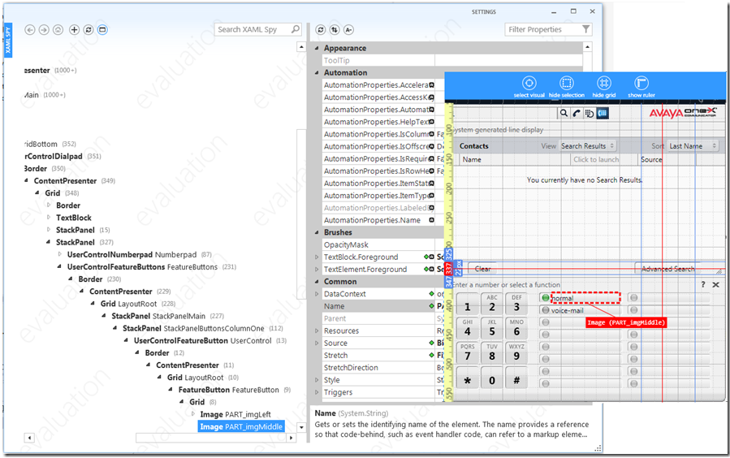Toggle the normal feature button indicator
Viewport: 730px width, 458px height.
pos(545,297)
